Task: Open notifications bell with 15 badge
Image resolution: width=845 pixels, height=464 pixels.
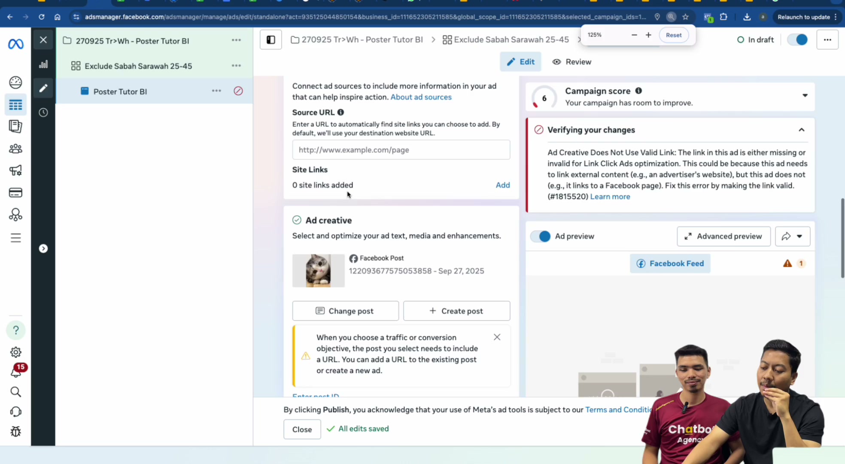Action: point(16,372)
